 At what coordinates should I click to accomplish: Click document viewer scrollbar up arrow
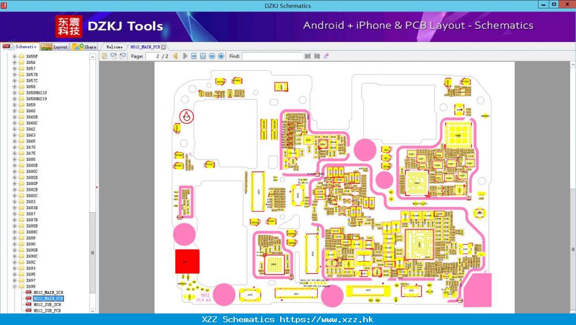click(573, 65)
